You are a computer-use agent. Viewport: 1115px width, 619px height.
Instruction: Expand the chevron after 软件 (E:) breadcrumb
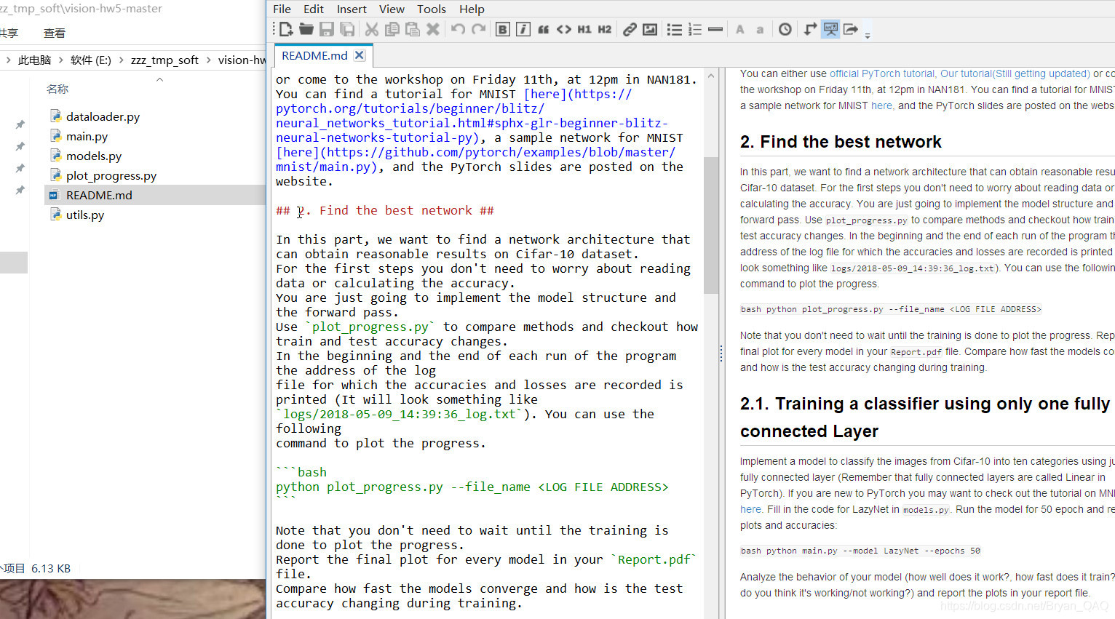point(121,60)
